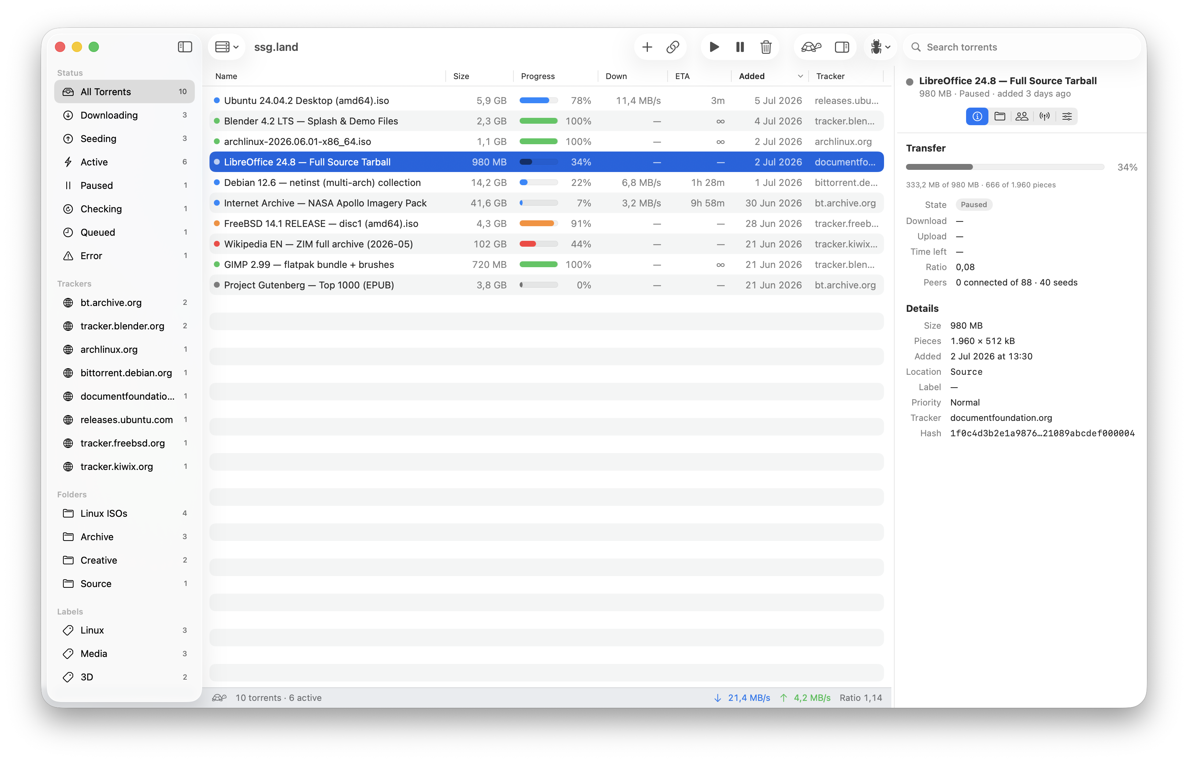The image size is (1188, 762).
Task: Filter by Downloading status
Action: [124, 115]
